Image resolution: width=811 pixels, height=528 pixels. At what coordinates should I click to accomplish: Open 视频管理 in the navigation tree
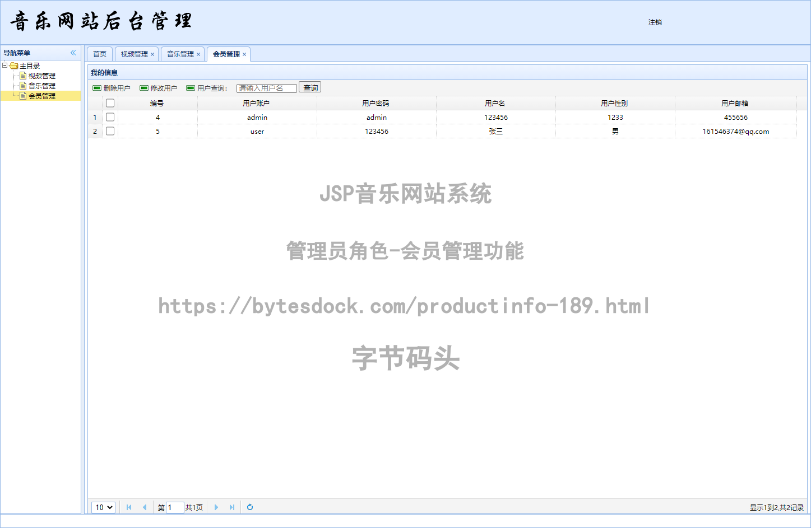[x=42, y=76]
